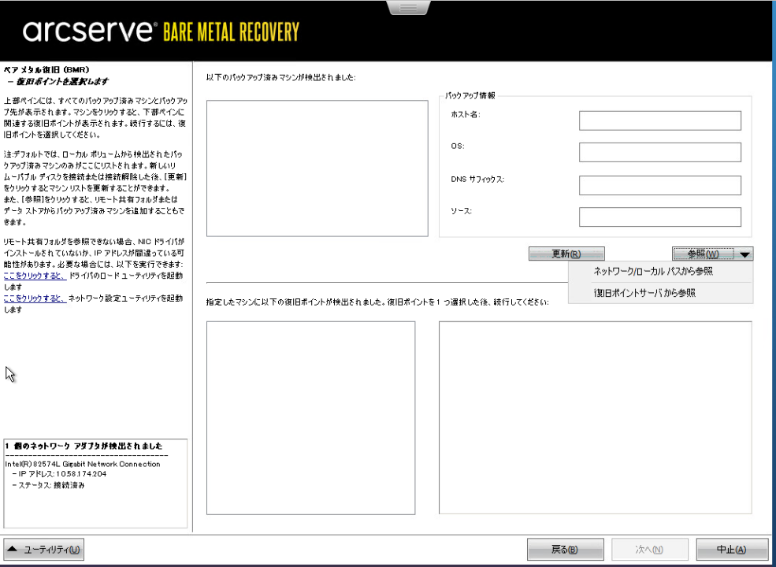Select the Intel(R) 82574L Gigabit Network Connection text
This screenshot has width=776, height=567.
(83, 464)
